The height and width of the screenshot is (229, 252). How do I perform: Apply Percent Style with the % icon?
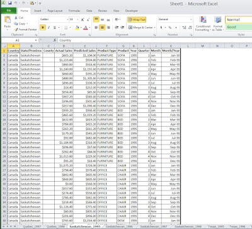coord(170,28)
